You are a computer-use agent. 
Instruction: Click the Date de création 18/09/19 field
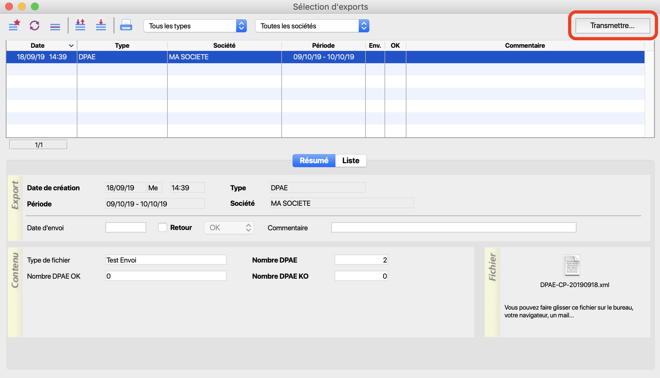[126, 188]
